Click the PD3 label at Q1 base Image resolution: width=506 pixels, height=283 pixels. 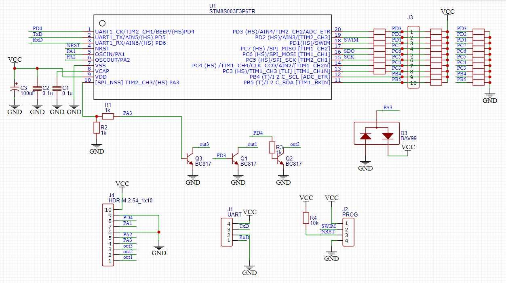221,156
